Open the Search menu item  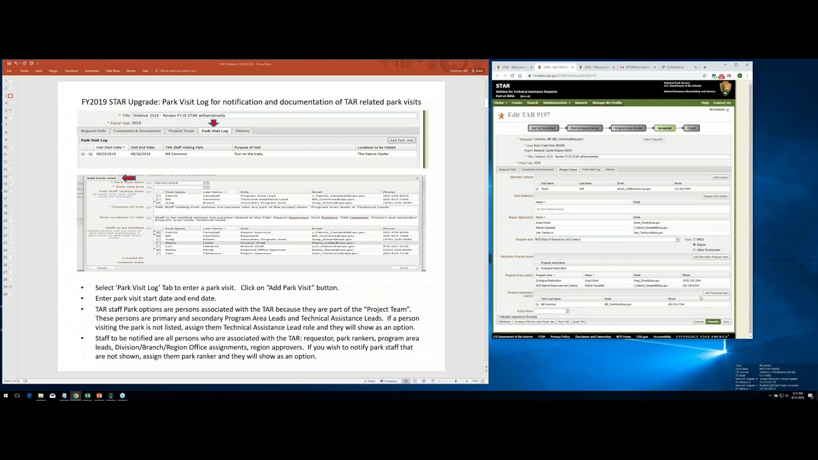point(532,103)
